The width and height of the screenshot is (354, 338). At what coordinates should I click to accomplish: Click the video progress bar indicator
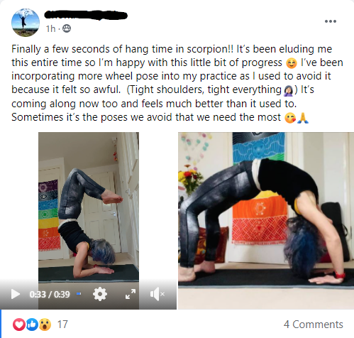(79, 294)
